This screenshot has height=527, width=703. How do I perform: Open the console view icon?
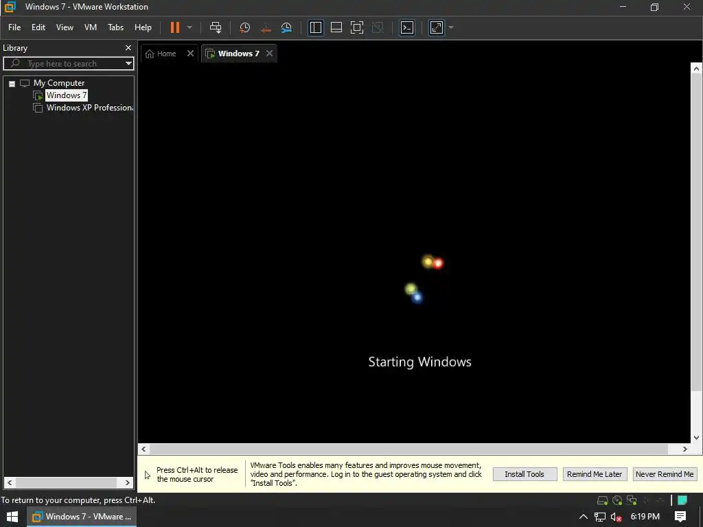click(407, 27)
